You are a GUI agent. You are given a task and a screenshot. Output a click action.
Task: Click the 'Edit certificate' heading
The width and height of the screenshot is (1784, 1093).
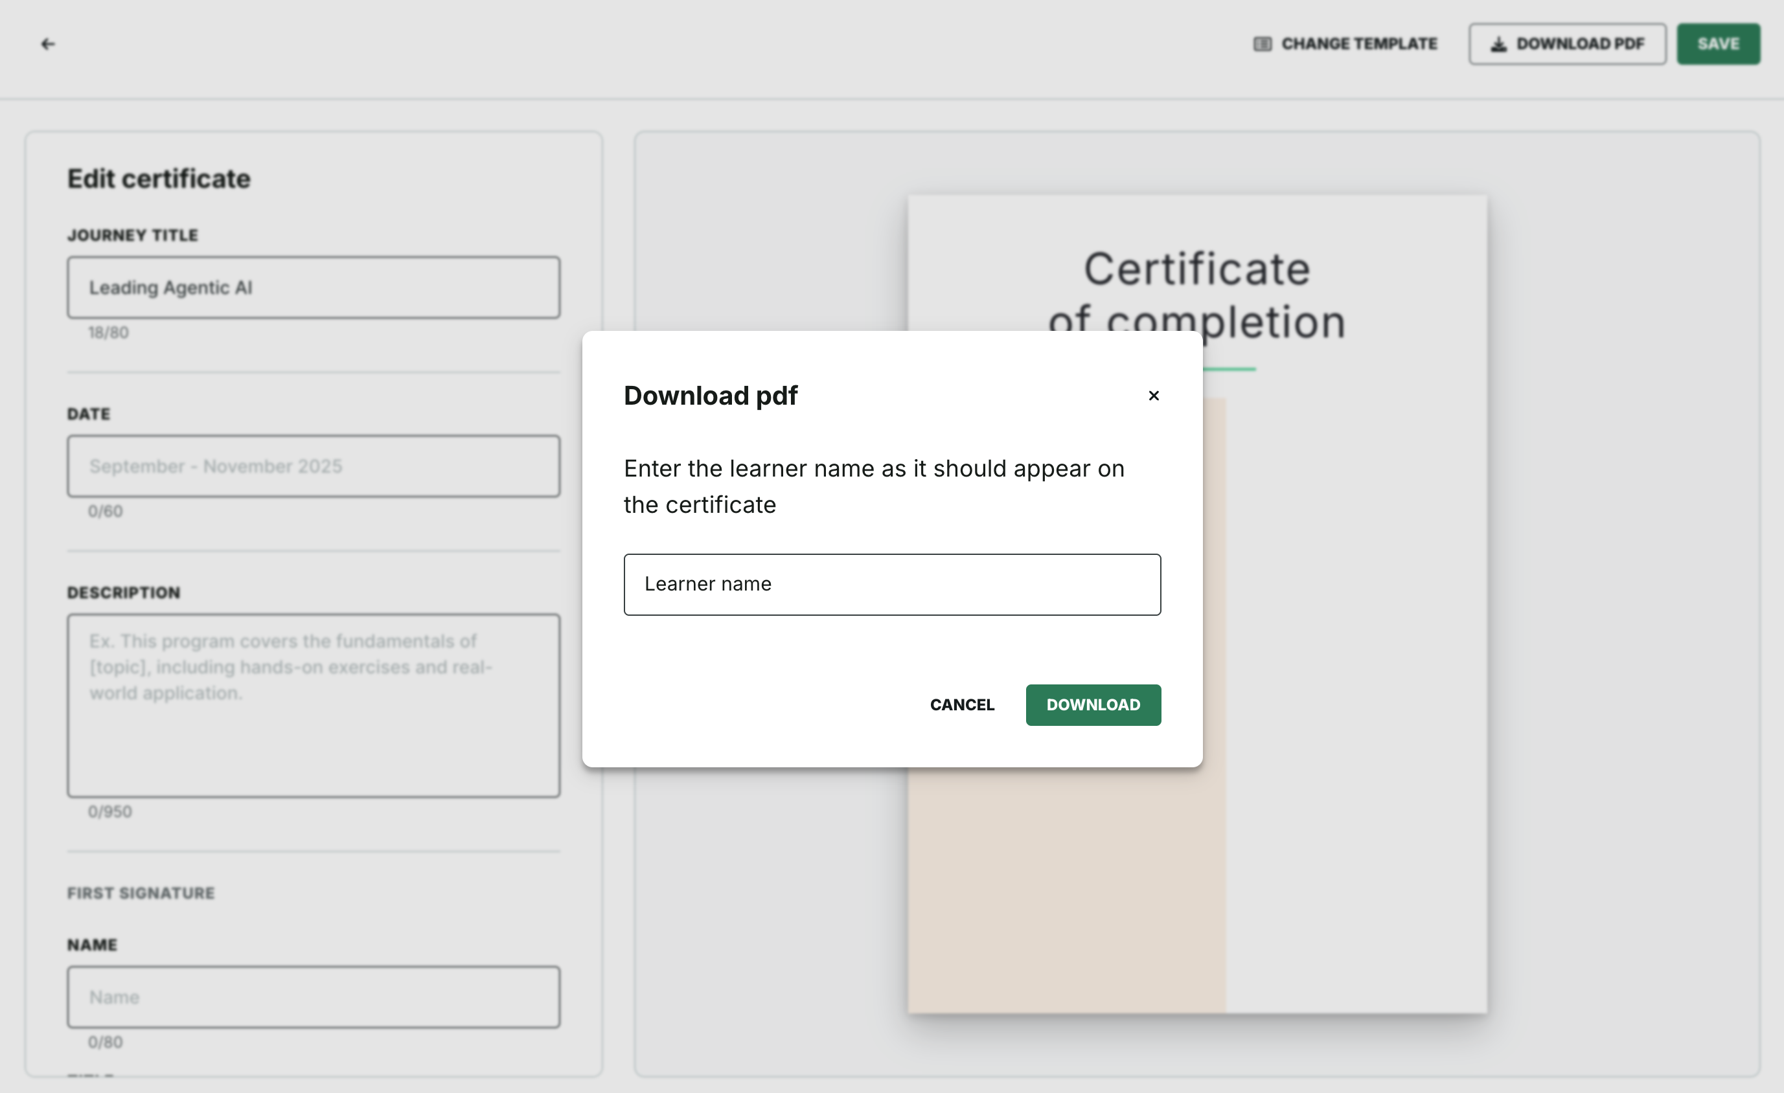point(159,179)
